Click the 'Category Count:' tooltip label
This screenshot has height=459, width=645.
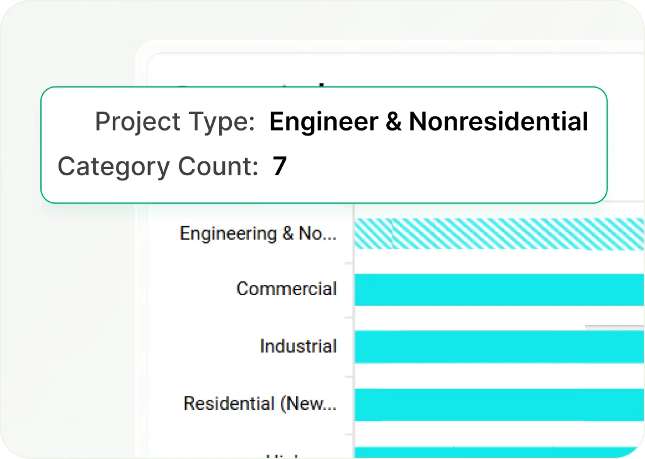point(157,167)
